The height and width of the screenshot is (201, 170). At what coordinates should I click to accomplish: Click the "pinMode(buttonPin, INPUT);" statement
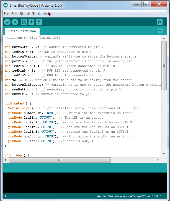34,113
